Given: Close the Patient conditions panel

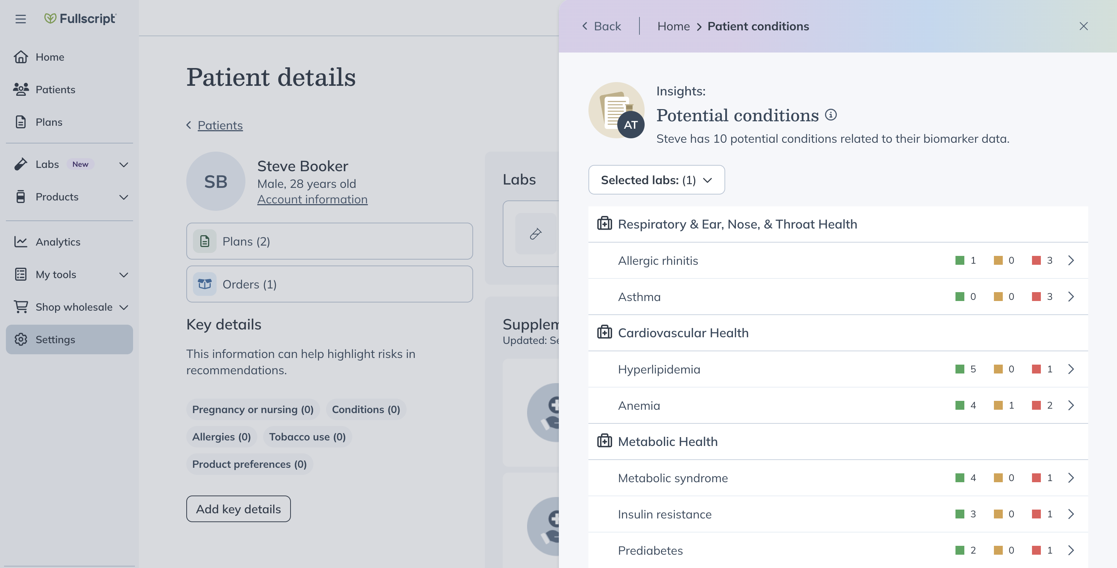Looking at the screenshot, I should [1083, 26].
